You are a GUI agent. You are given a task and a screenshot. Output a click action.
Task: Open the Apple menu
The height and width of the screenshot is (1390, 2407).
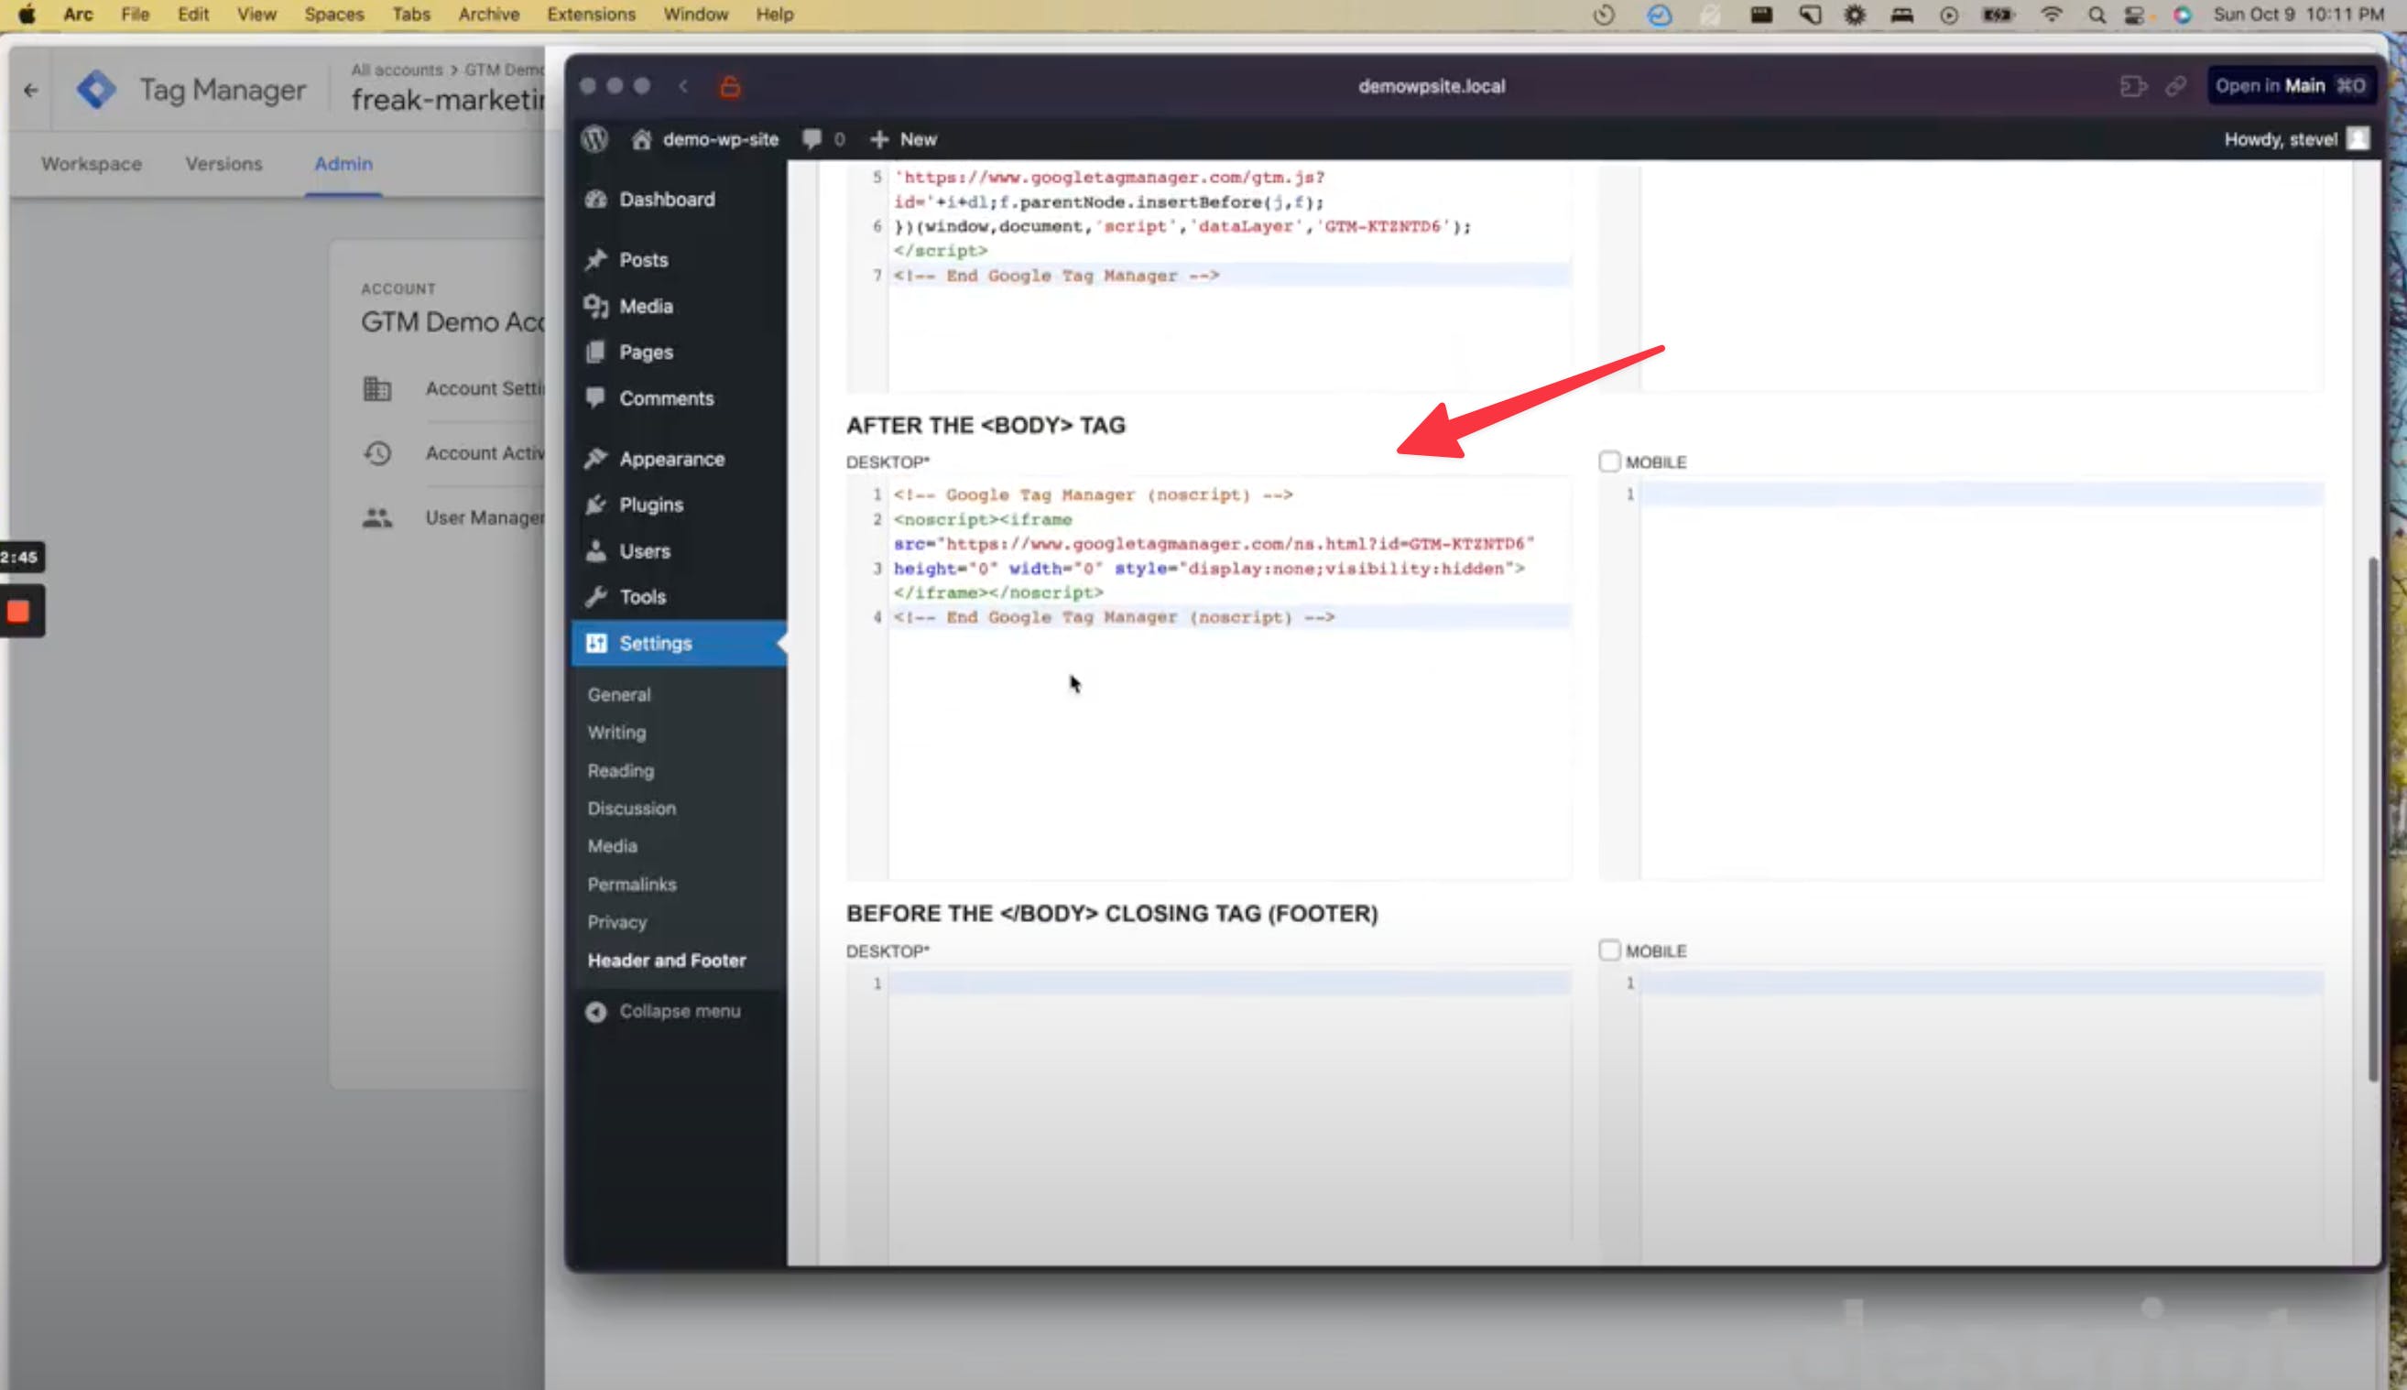pos(27,15)
